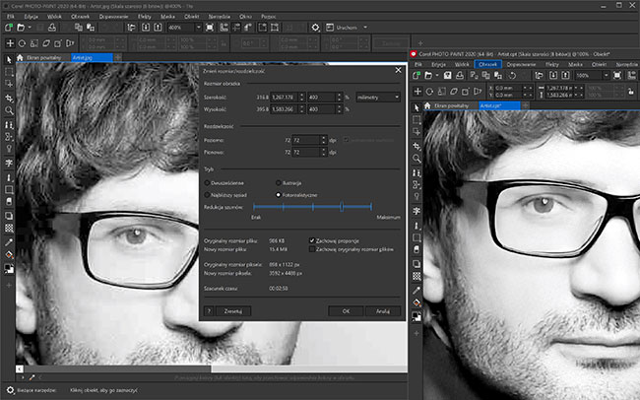640x400 pixels.
Task: Select the Crop tool in right window toolbox
Action: click(417, 145)
